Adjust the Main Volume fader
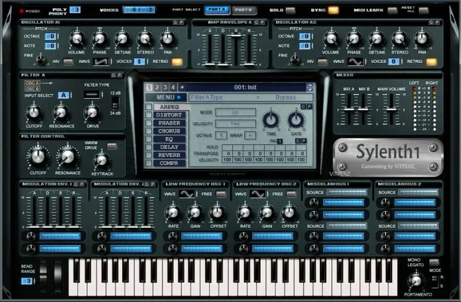 [x=391, y=109]
